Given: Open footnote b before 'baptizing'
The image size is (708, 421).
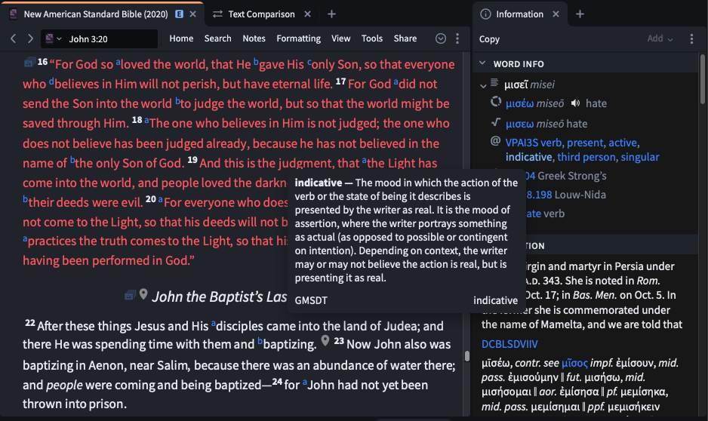Looking at the screenshot, I should tap(260, 342).
